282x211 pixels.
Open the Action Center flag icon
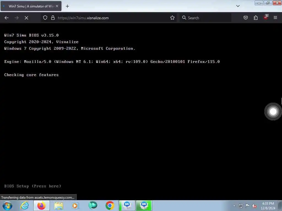(248, 206)
